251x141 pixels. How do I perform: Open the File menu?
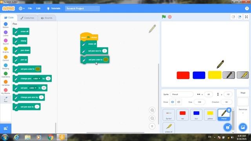tap(30, 9)
